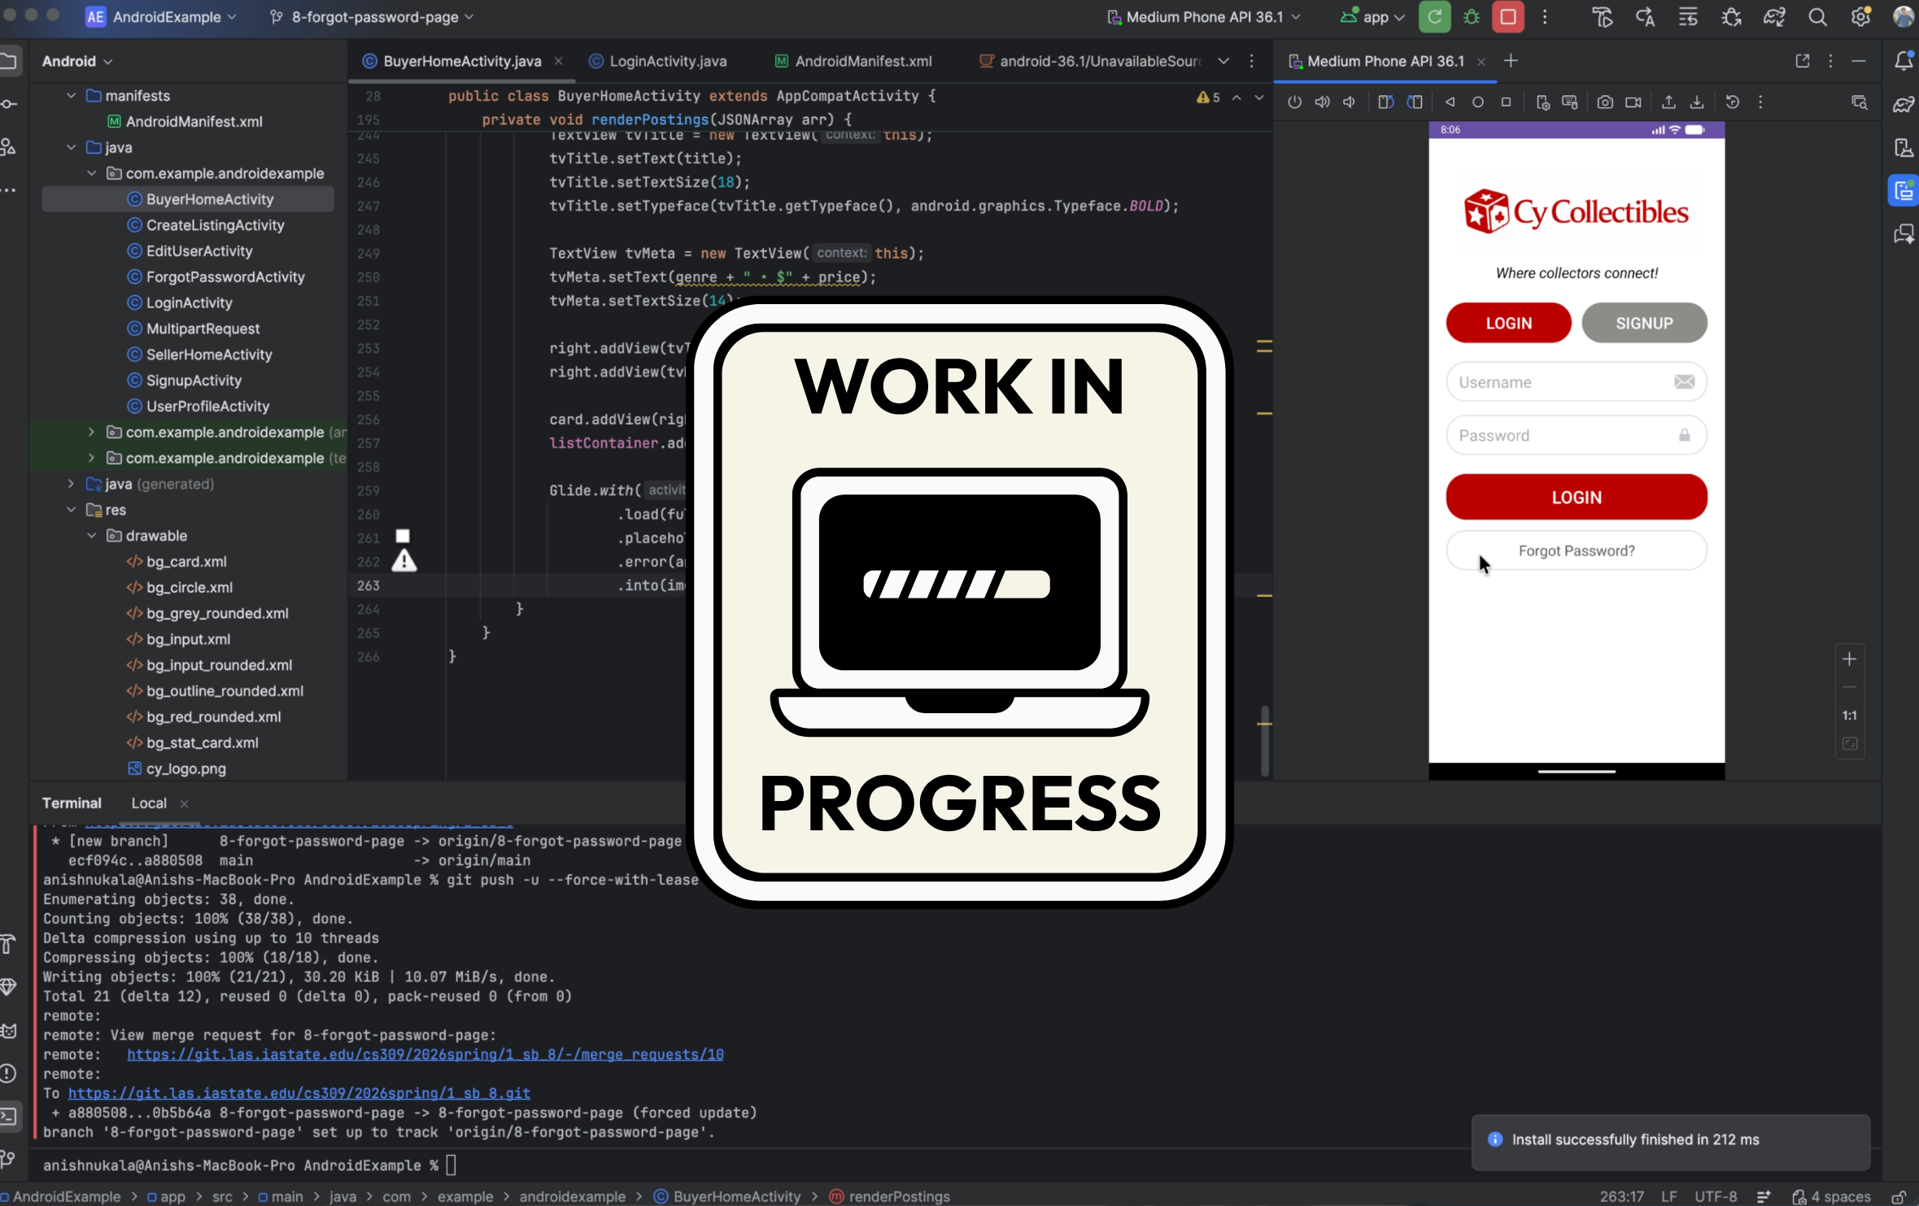
Task: Open the IDE search magnifier icon
Action: (1817, 17)
